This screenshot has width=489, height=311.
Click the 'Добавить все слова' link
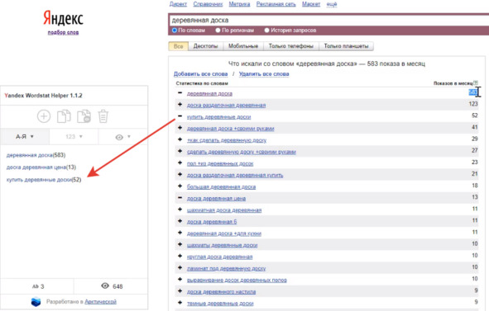pyautogui.click(x=200, y=74)
